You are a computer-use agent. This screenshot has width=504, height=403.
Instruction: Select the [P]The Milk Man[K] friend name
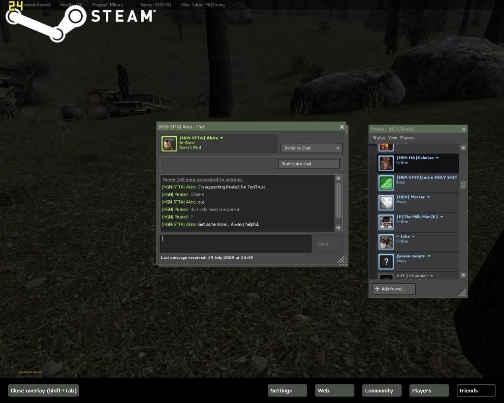click(x=417, y=217)
